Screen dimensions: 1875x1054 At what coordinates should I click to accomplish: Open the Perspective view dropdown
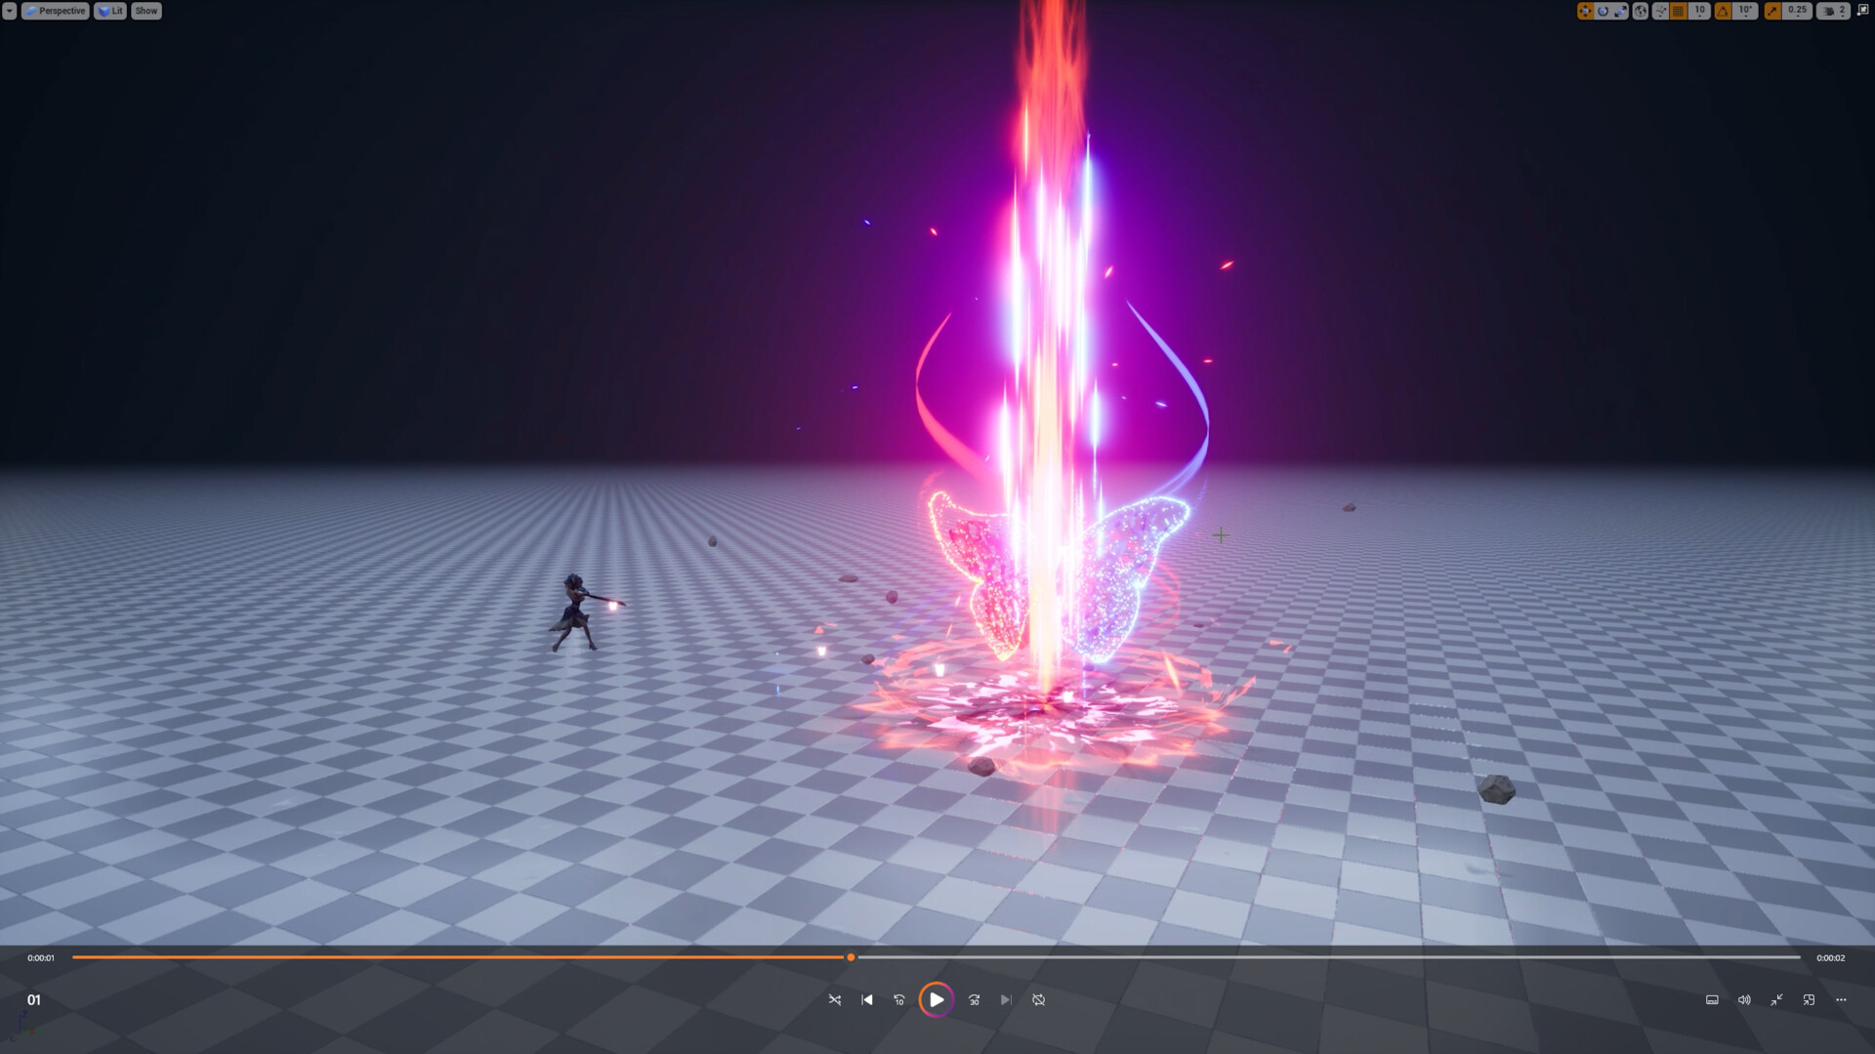(55, 11)
